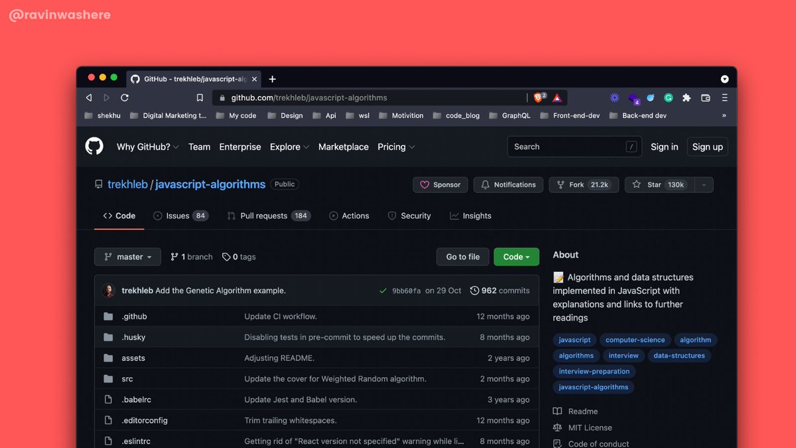Open the .github folder

[134, 317]
